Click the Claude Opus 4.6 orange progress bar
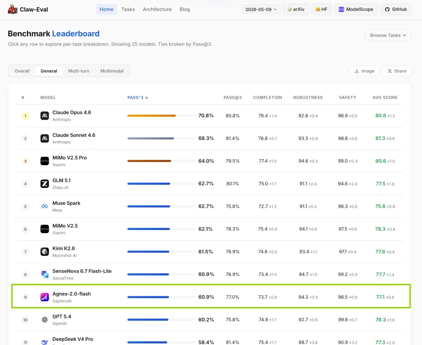The width and height of the screenshot is (422, 345). [152, 116]
